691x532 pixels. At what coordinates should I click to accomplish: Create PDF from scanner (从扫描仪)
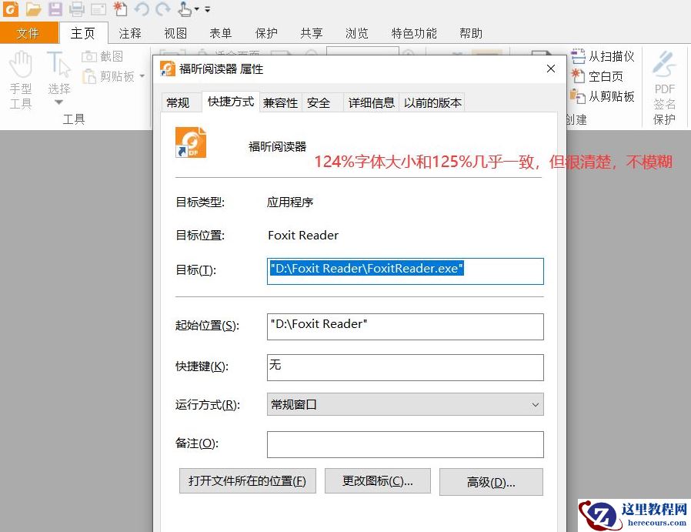pyautogui.click(x=608, y=55)
